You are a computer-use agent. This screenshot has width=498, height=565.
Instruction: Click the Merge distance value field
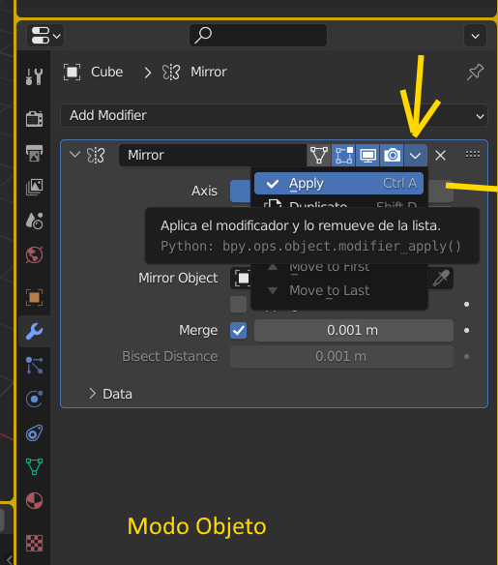[x=354, y=331]
